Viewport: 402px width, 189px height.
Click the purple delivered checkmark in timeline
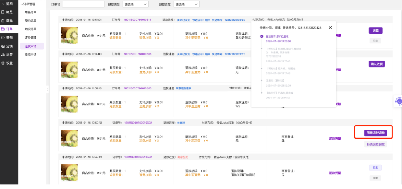262,36
